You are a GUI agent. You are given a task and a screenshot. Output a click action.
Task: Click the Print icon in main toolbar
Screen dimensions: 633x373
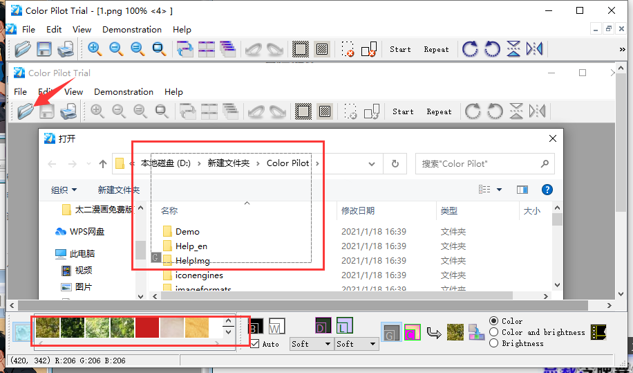coord(66,49)
